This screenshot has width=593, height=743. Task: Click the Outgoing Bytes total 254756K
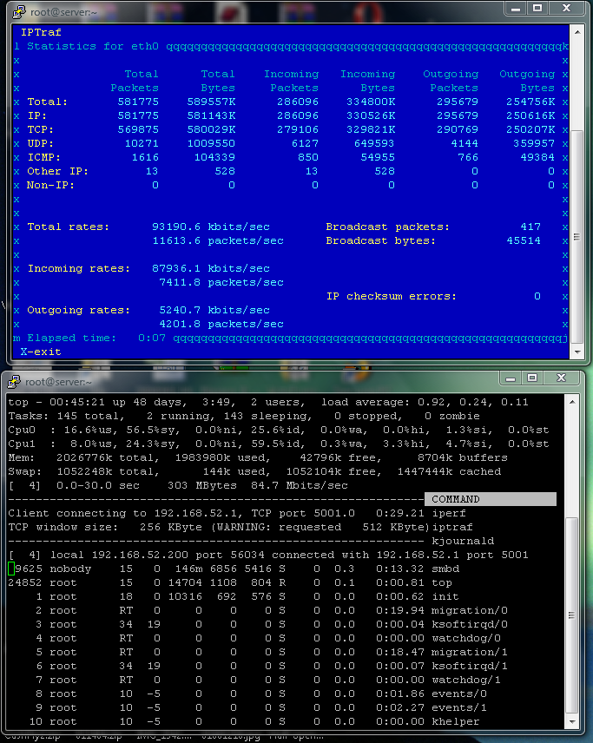coord(530,102)
